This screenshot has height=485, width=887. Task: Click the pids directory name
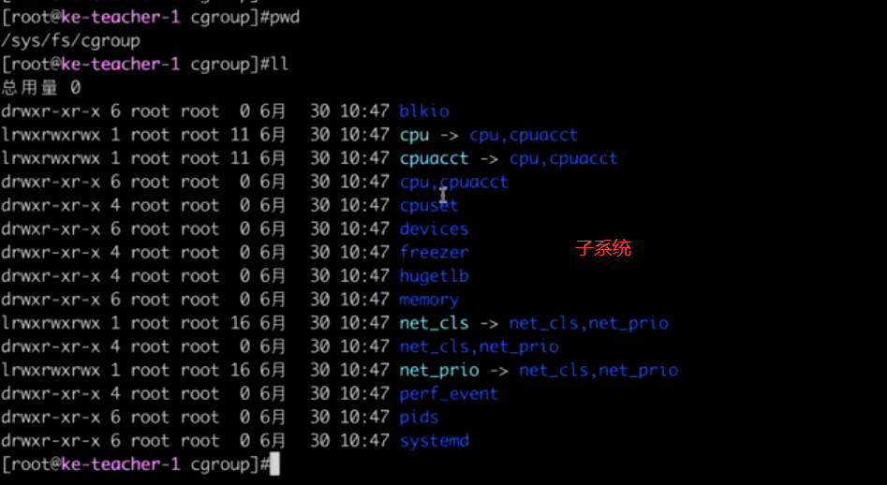tap(419, 418)
